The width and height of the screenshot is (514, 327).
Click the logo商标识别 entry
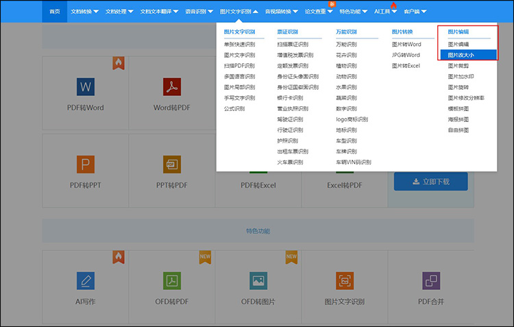[x=352, y=119]
